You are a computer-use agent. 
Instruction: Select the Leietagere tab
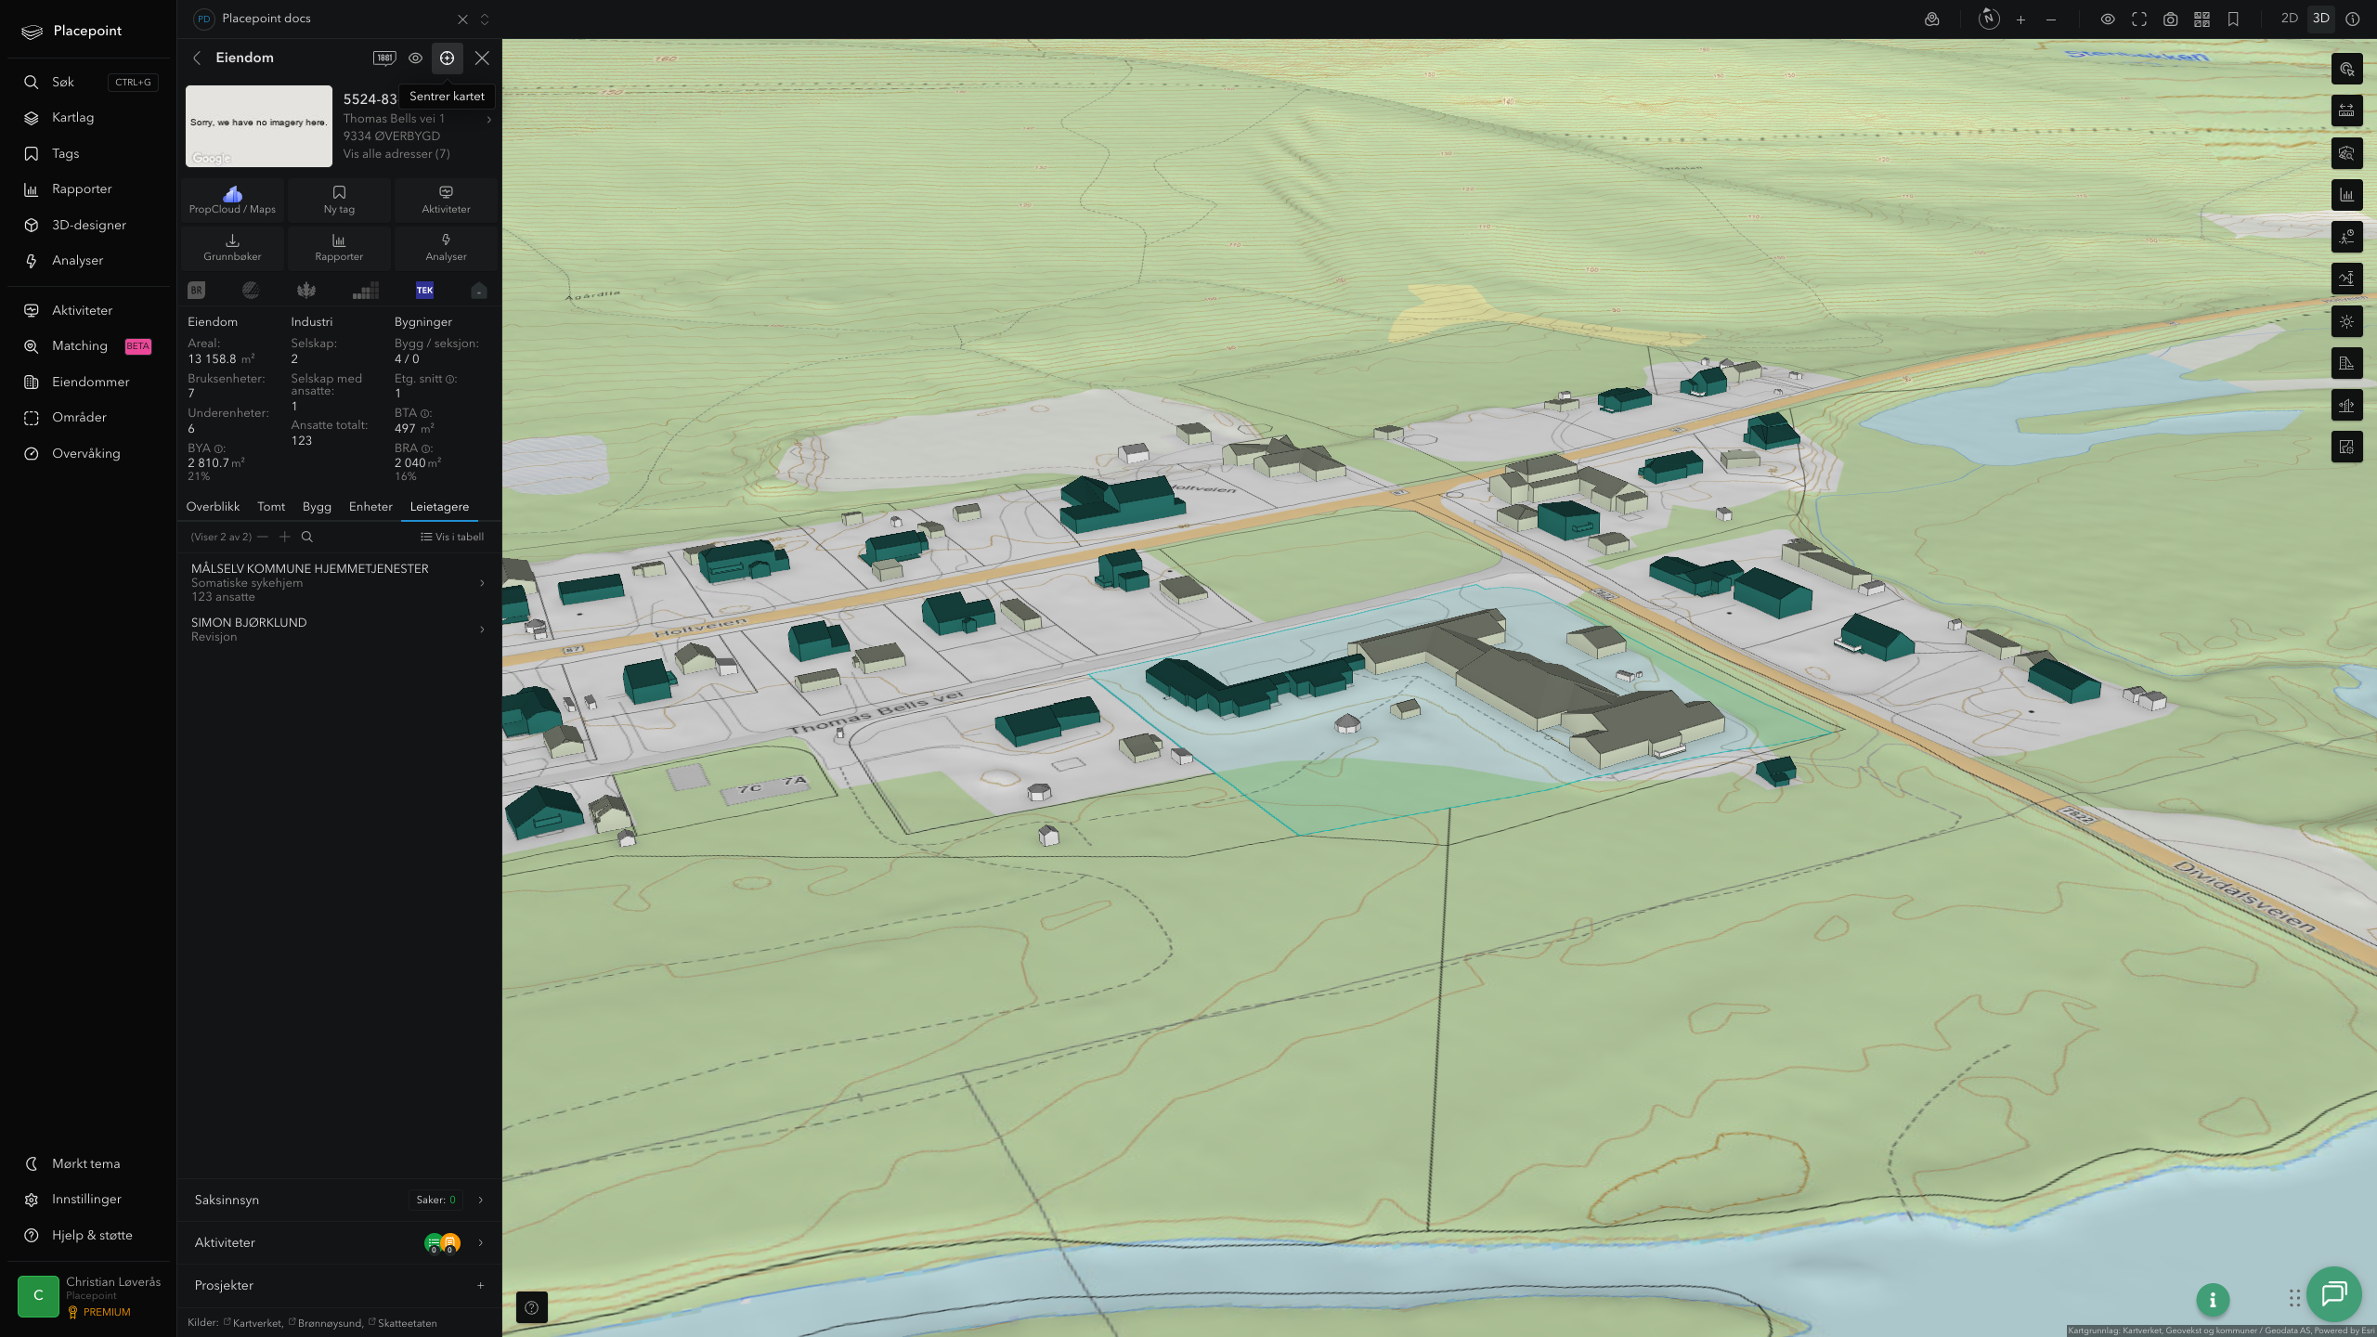click(x=439, y=507)
